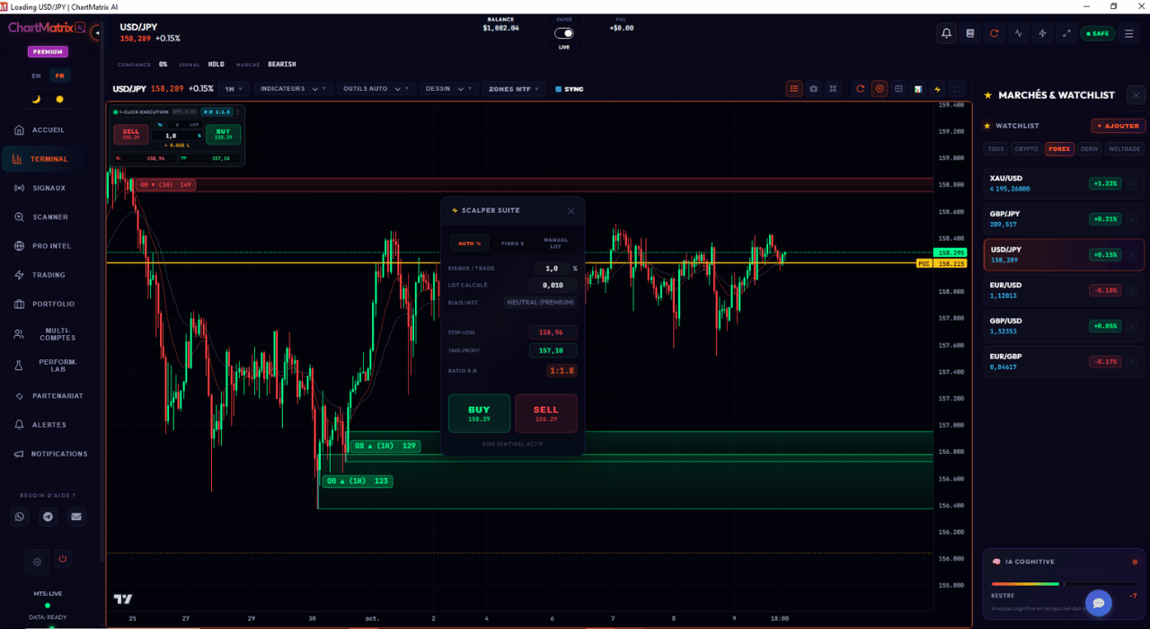This screenshot has height=629, width=1150.
Task: Contact support via WhatsApp icon
Action: point(21,517)
